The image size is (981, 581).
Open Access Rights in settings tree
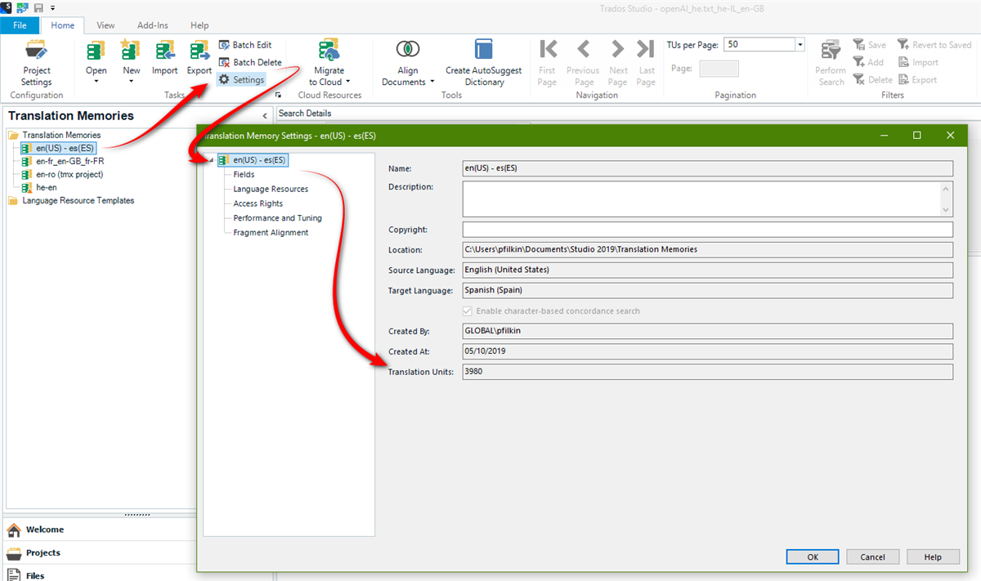pos(258,203)
